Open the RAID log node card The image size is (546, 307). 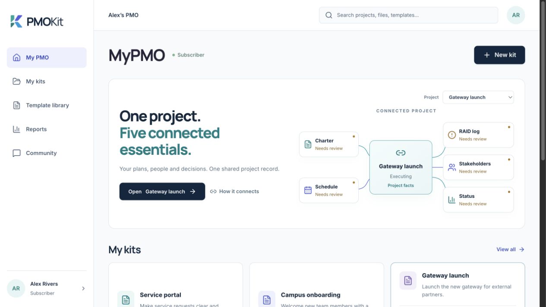(478, 135)
